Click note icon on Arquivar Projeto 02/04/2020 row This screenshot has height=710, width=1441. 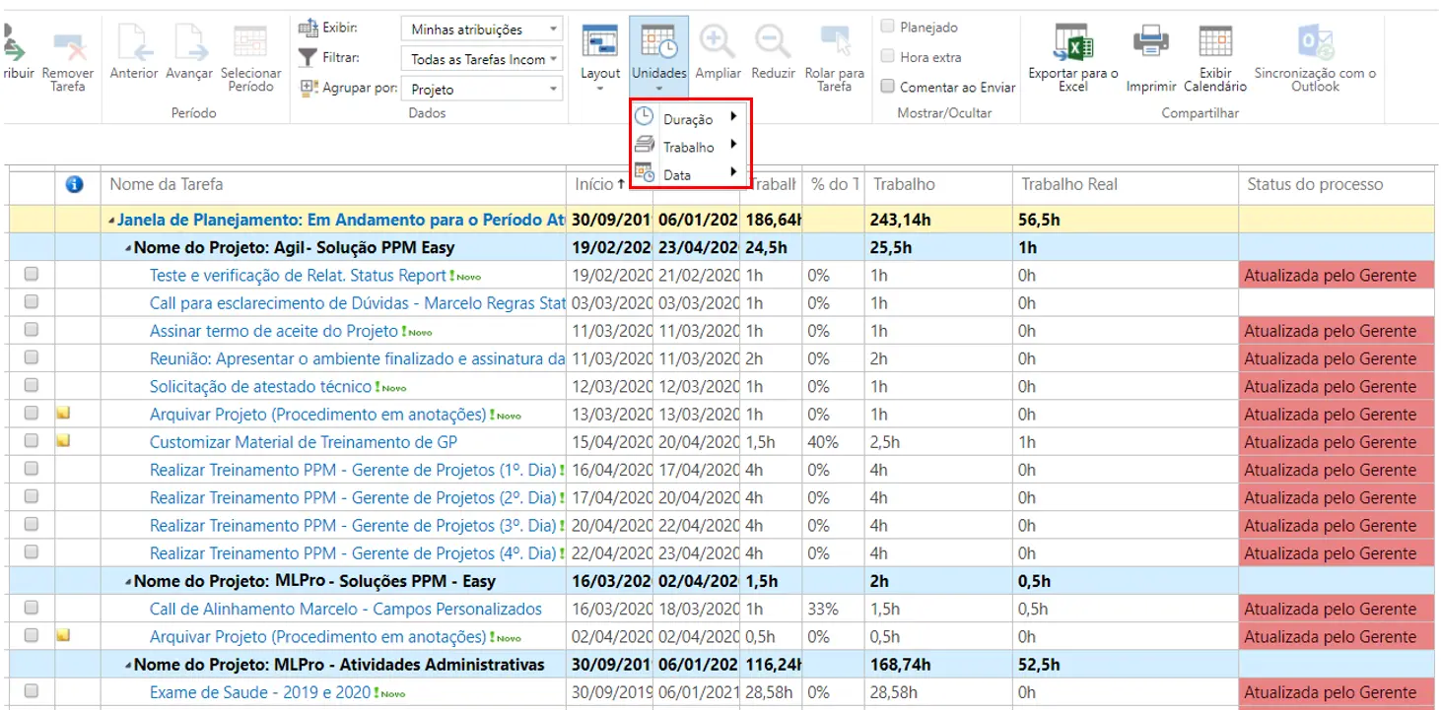click(x=63, y=636)
